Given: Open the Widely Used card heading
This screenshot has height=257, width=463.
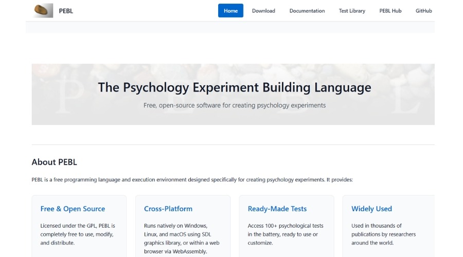Looking at the screenshot, I should 371,209.
